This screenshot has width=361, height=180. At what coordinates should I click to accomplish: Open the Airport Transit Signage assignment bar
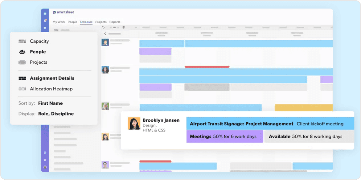270,124
